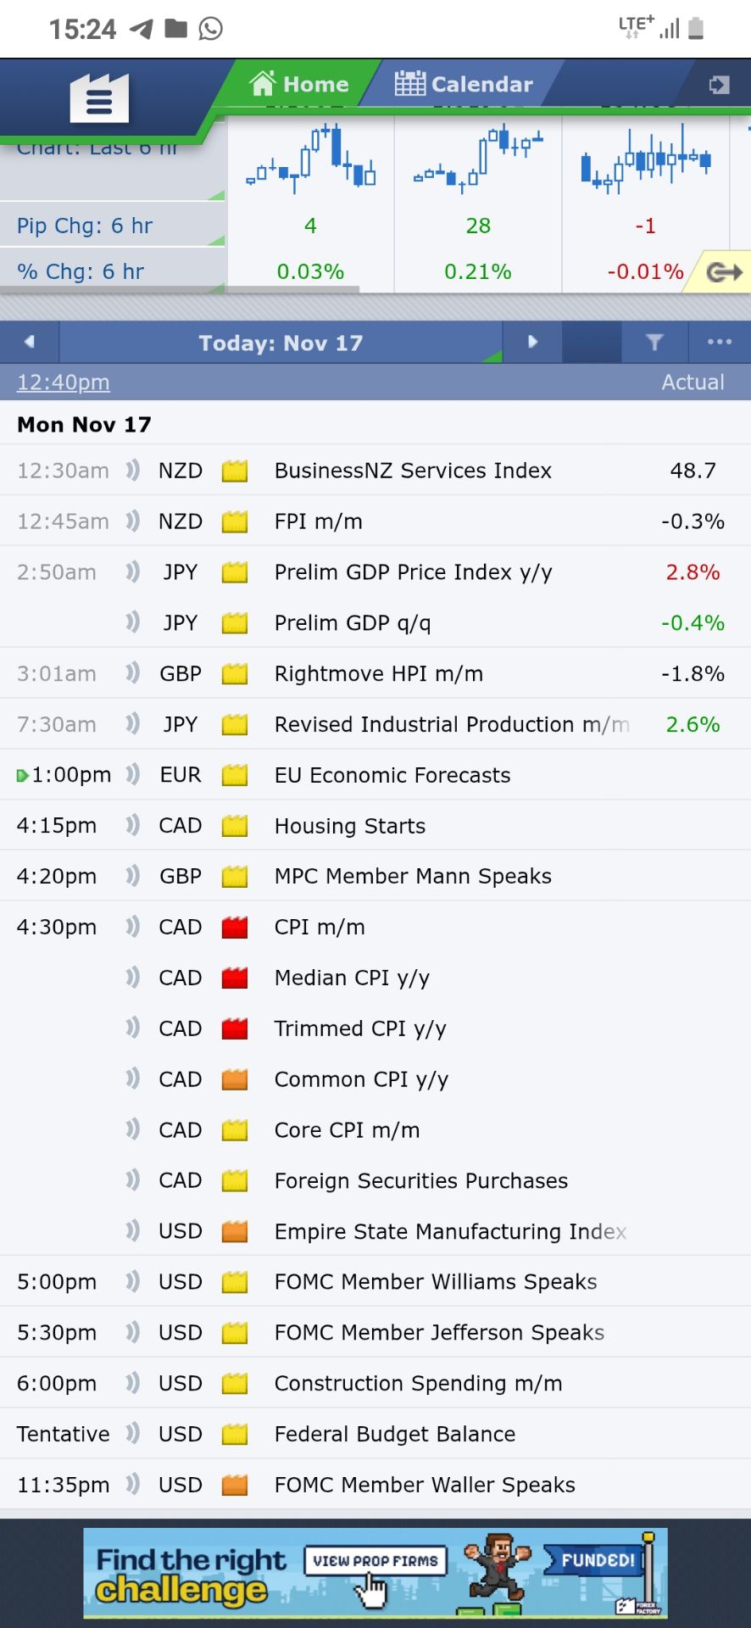This screenshot has height=1628, width=751.
Task: Open the hamburger menu icon
Action: coord(99,99)
